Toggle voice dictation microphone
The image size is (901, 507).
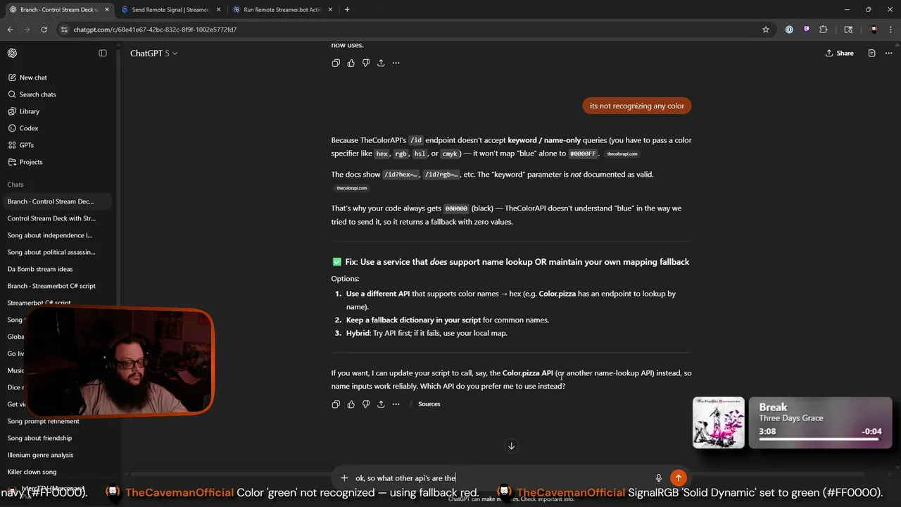click(x=659, y=478)
